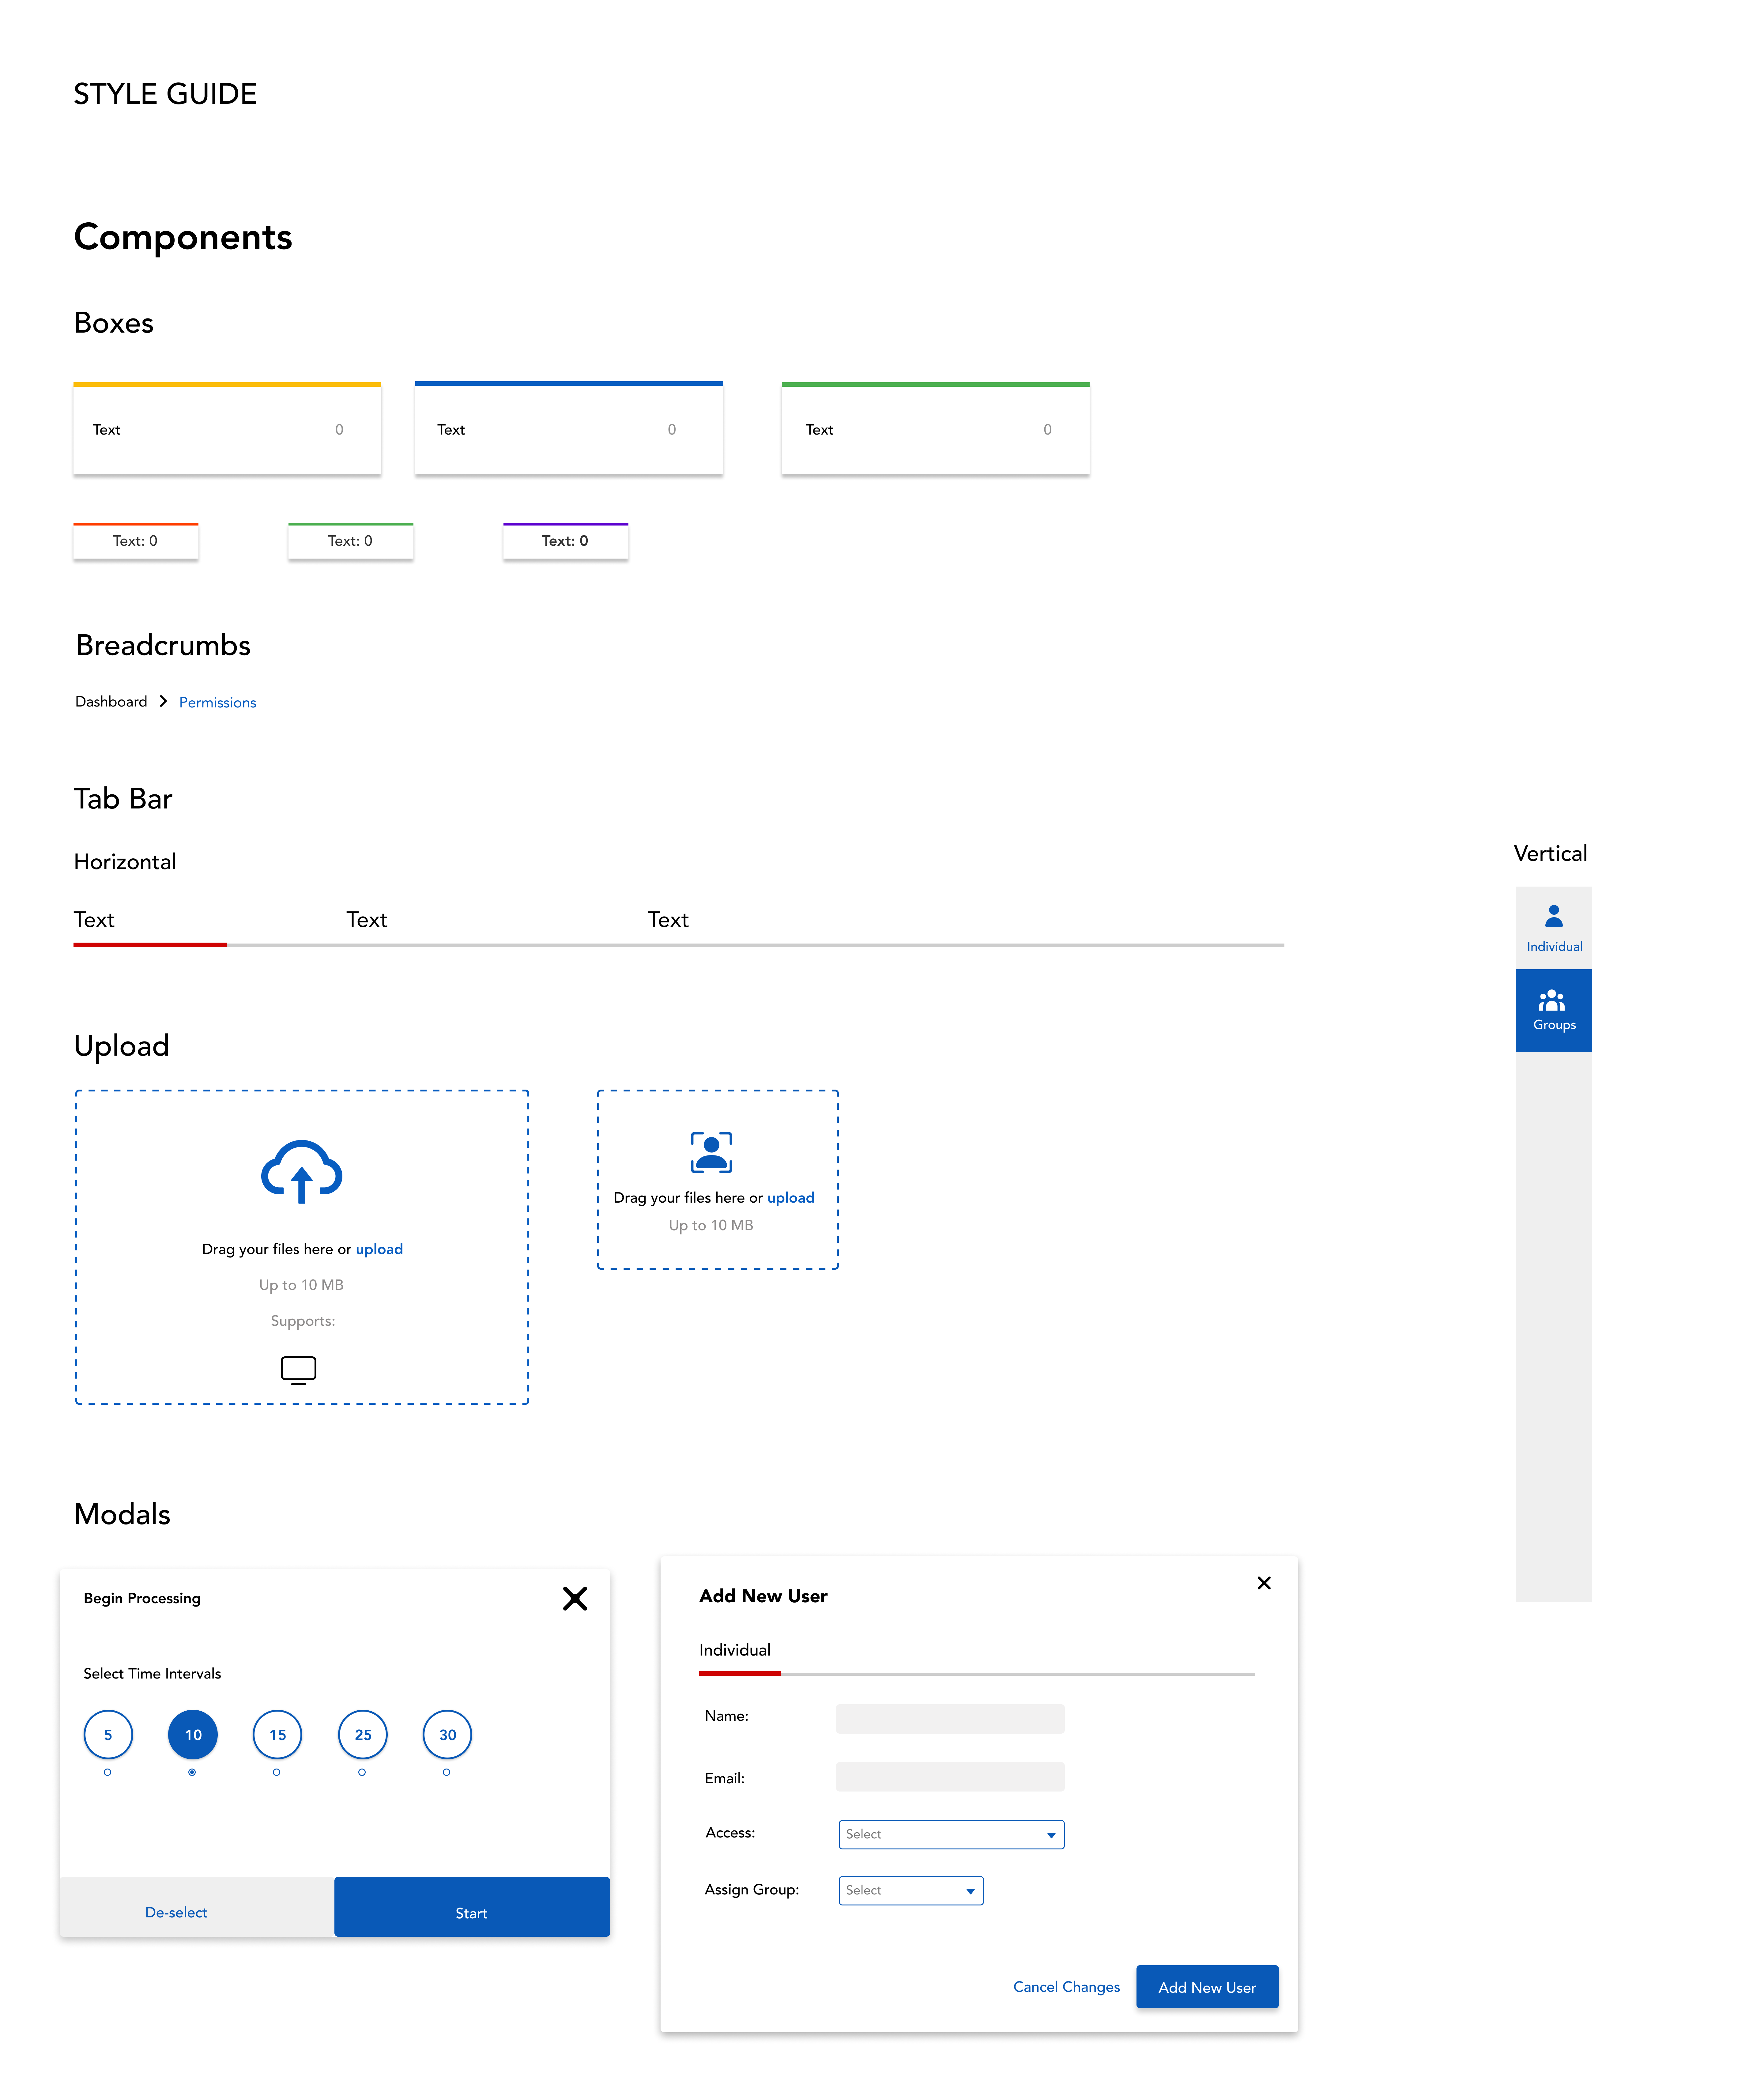Switch to the first horizontal Text tab
The image size is (1764, 2080).
coord(94,920)
